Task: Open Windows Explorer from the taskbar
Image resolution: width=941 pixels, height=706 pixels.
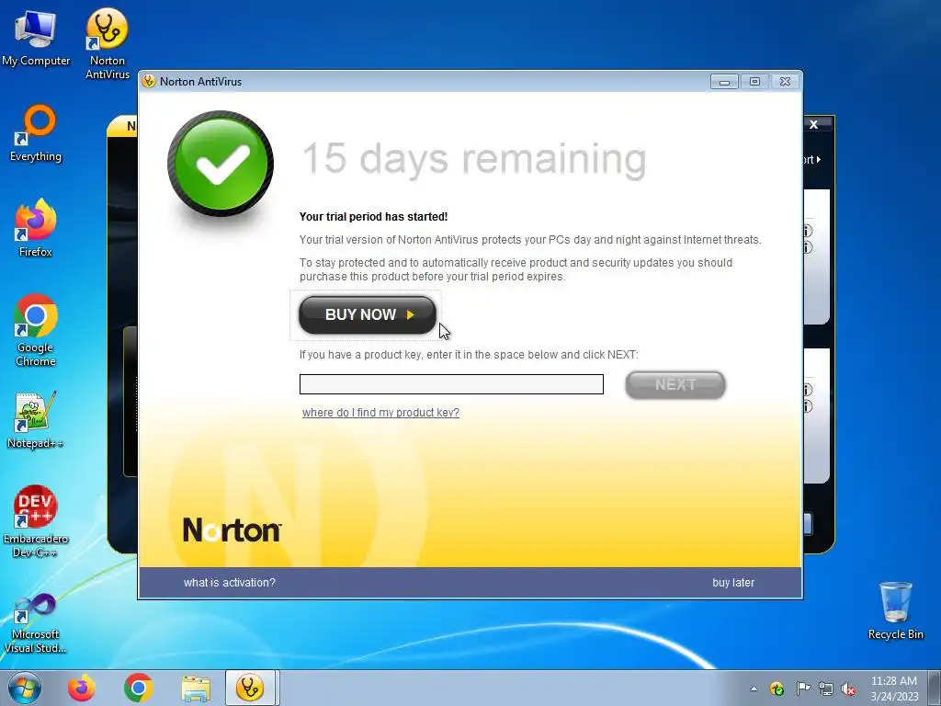Action: click(196, 688)
